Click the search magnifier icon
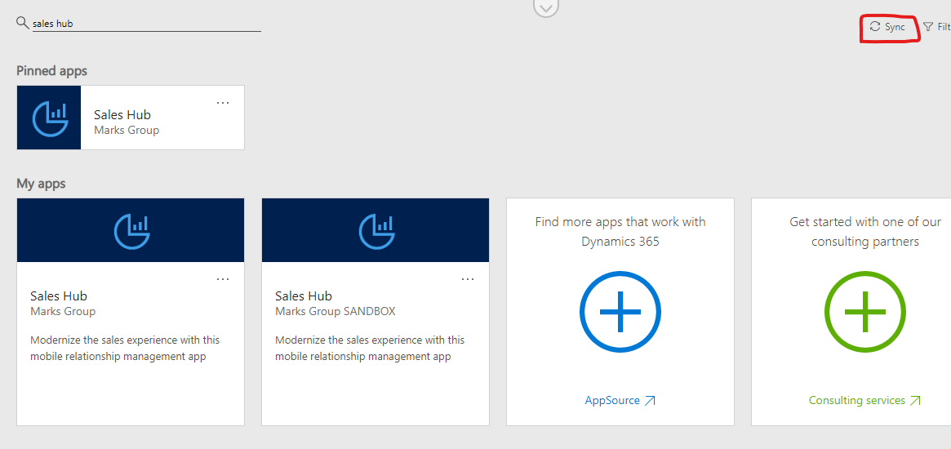 pos(22,23)
